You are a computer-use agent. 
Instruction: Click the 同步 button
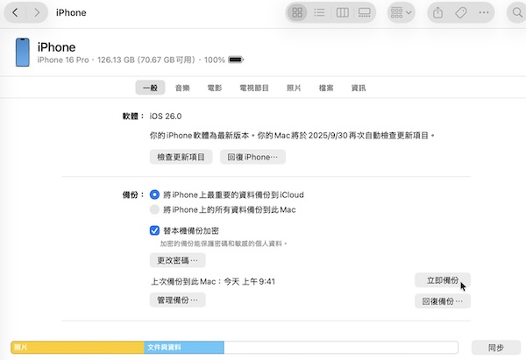496,348
